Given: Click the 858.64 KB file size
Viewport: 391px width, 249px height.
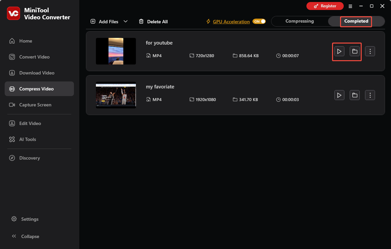Looking at the screenshot, I should (x=248, y=56).
